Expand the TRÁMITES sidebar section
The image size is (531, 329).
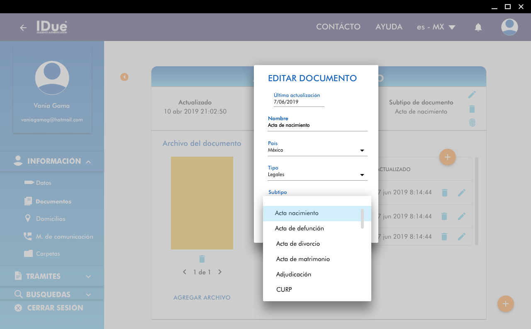(88, 276)
